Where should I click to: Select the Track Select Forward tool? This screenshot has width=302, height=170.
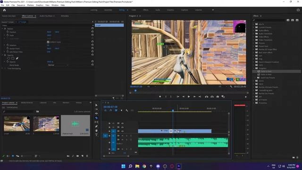pos(96,109)
